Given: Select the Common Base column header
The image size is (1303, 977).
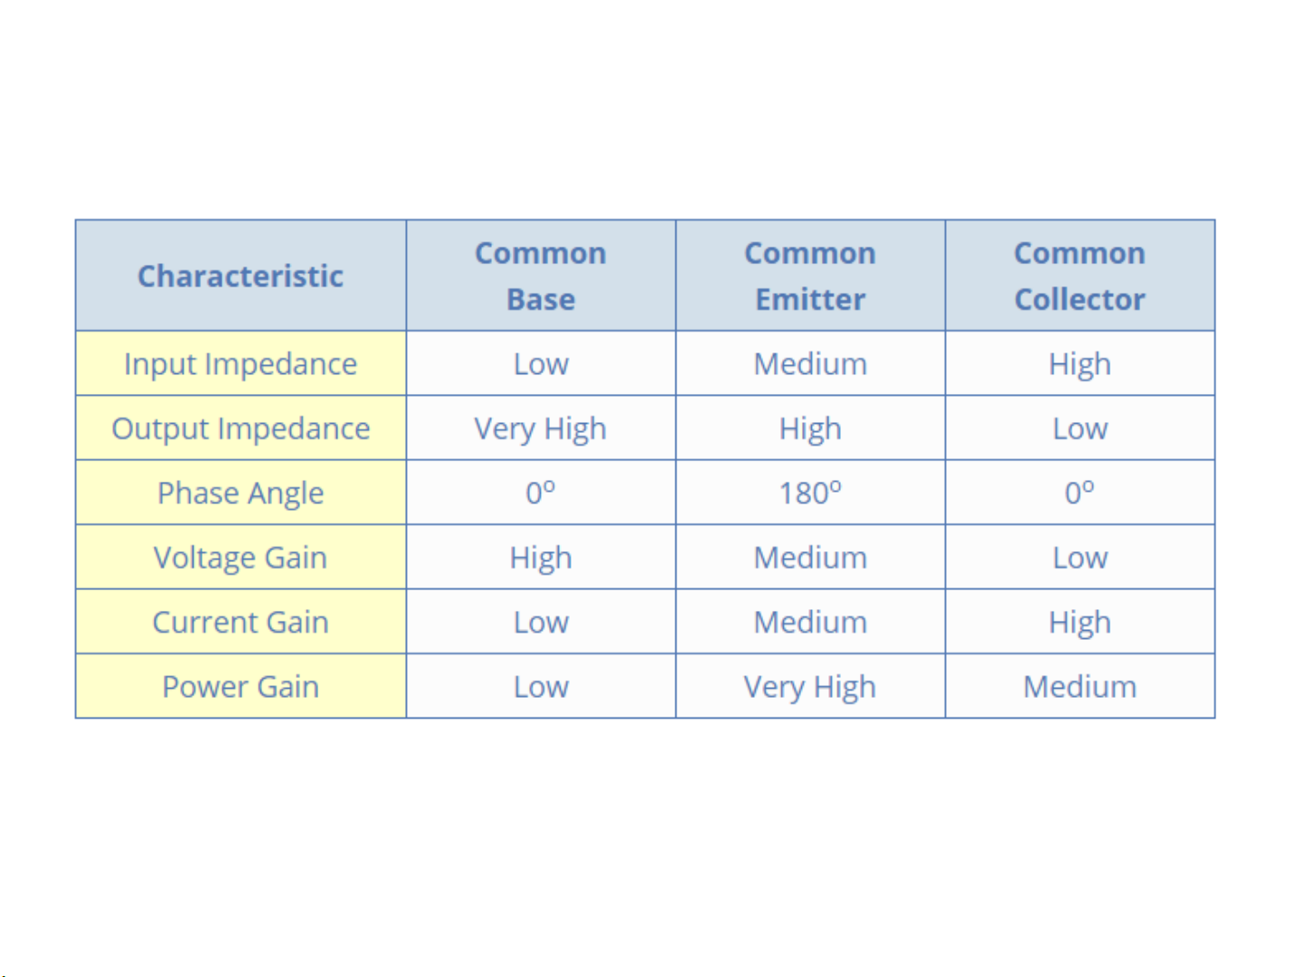Looking at the screenshot, I should pos(541,276).
